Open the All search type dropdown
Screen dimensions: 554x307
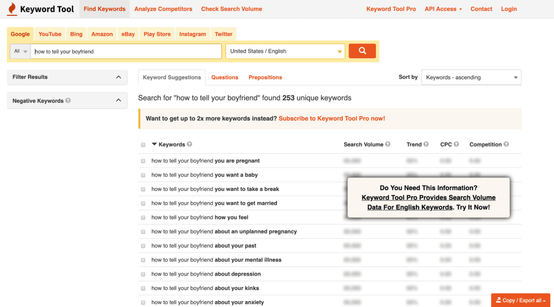(20, 51)
